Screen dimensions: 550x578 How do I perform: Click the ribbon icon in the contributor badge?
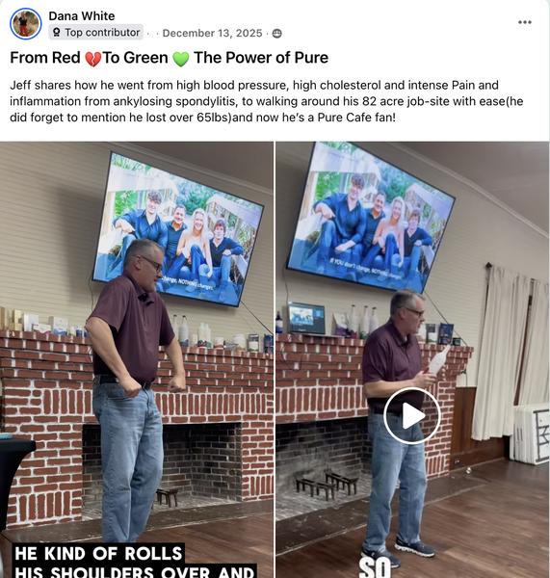57,33
